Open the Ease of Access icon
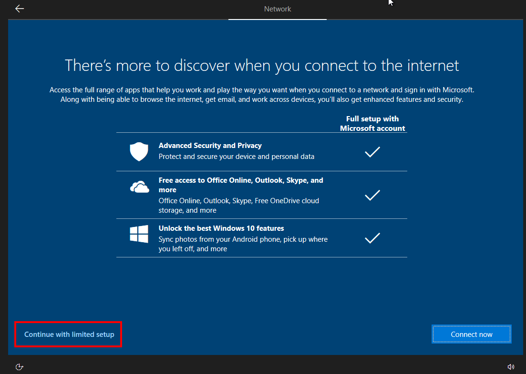This screenshot has width=526, height=374. click(x=20, y=367)
